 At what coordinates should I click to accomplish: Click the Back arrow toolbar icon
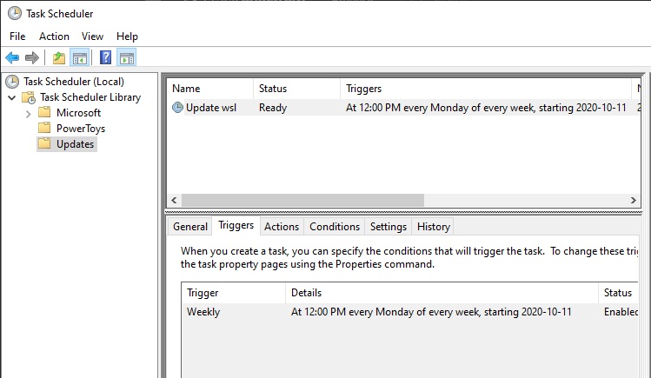click(12, 58)
